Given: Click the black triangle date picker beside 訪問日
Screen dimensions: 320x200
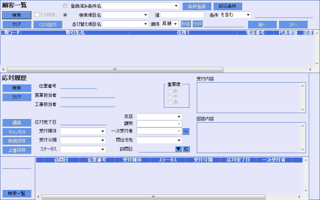Looking at the screenshot, I should 178,149.
